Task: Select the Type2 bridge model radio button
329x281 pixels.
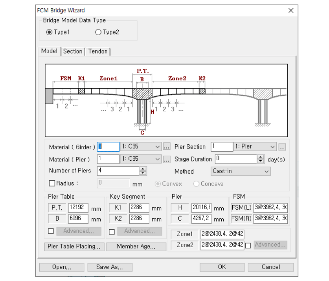Action: (x=98, y=33)
